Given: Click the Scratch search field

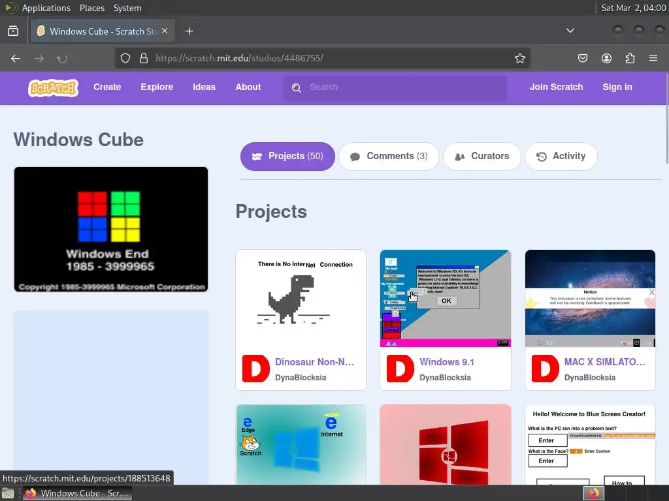Looking at the screenshot, I should tap(395, 88).
